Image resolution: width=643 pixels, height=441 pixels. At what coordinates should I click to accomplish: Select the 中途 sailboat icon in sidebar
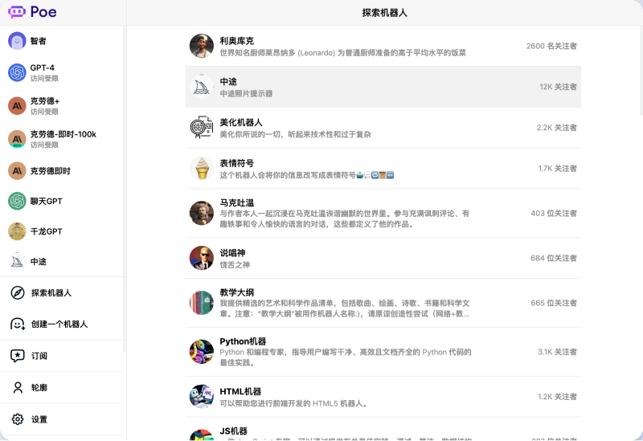(x=17, y=262)
